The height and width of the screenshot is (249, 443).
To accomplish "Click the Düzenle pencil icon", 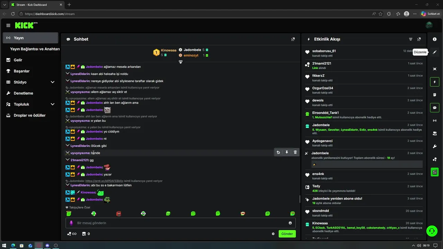I will pos(435,52).
